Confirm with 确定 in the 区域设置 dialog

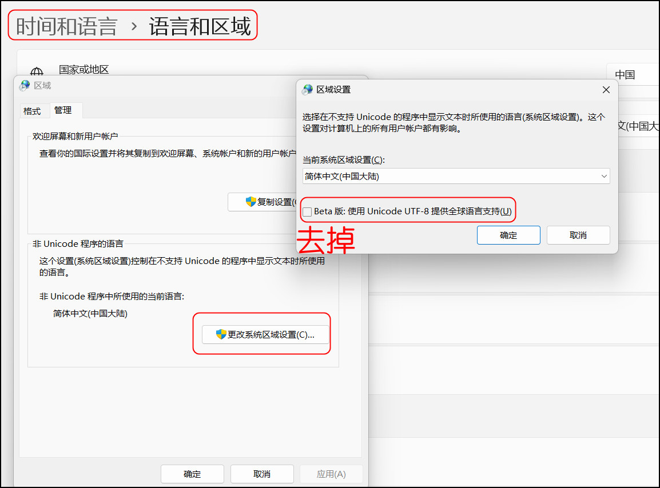click(x=508, y=235)
